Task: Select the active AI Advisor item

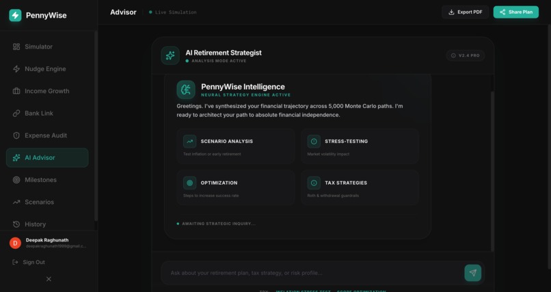Action: coord(47,158)
